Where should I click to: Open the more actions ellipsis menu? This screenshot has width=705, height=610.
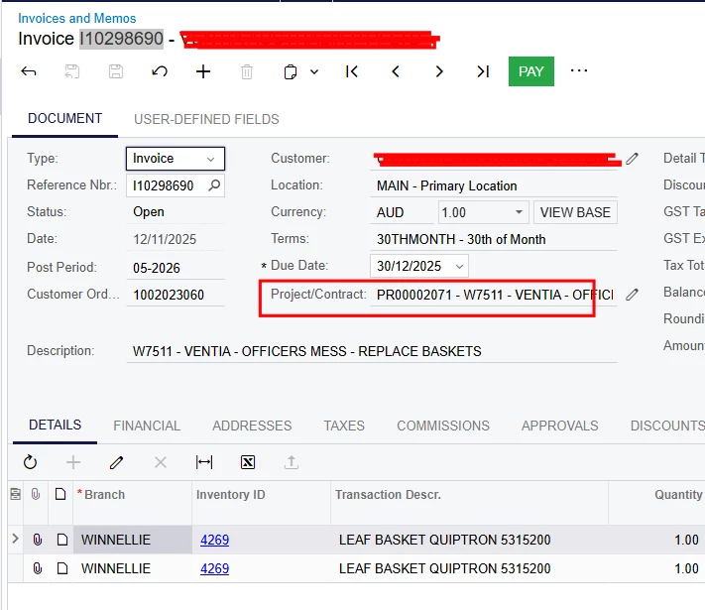[579, 70]
